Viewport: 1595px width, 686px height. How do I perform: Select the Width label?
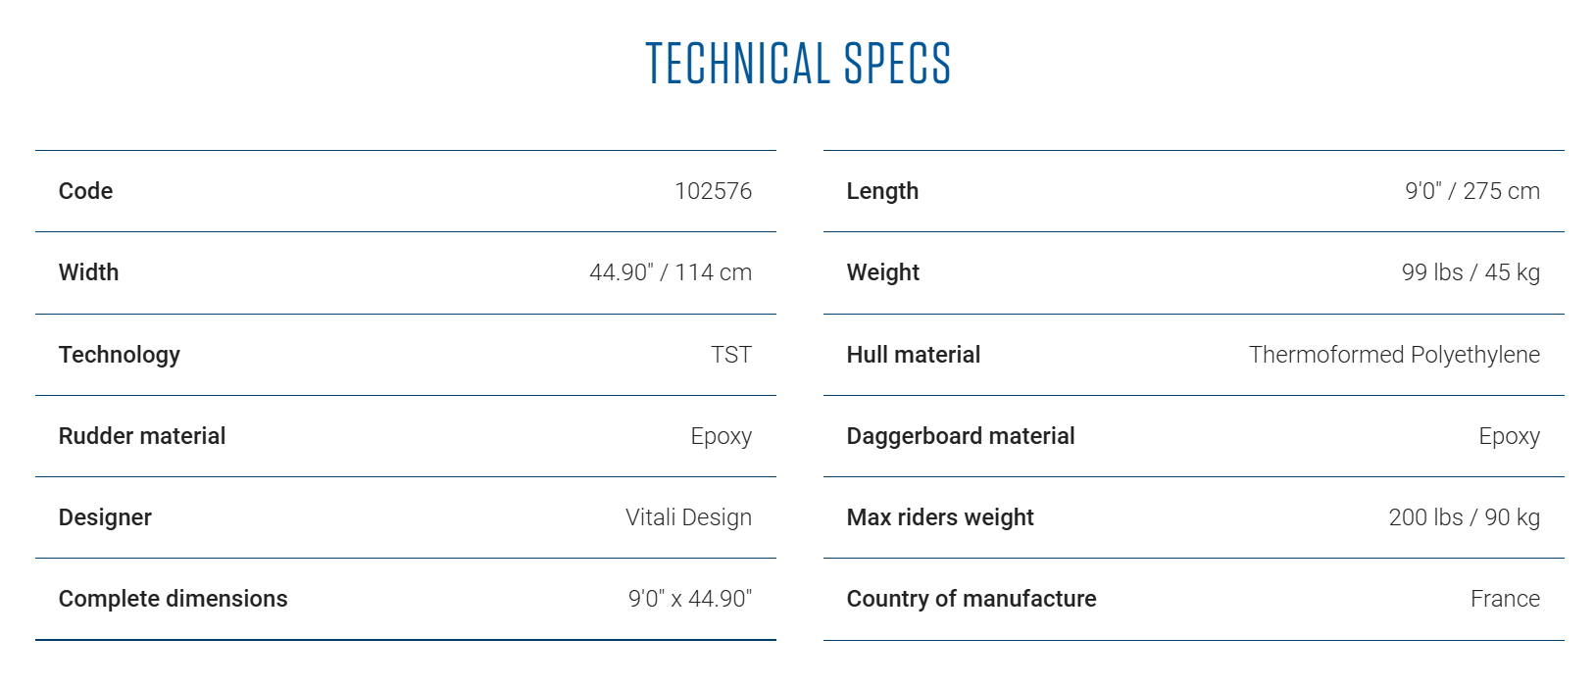(88, 272)
